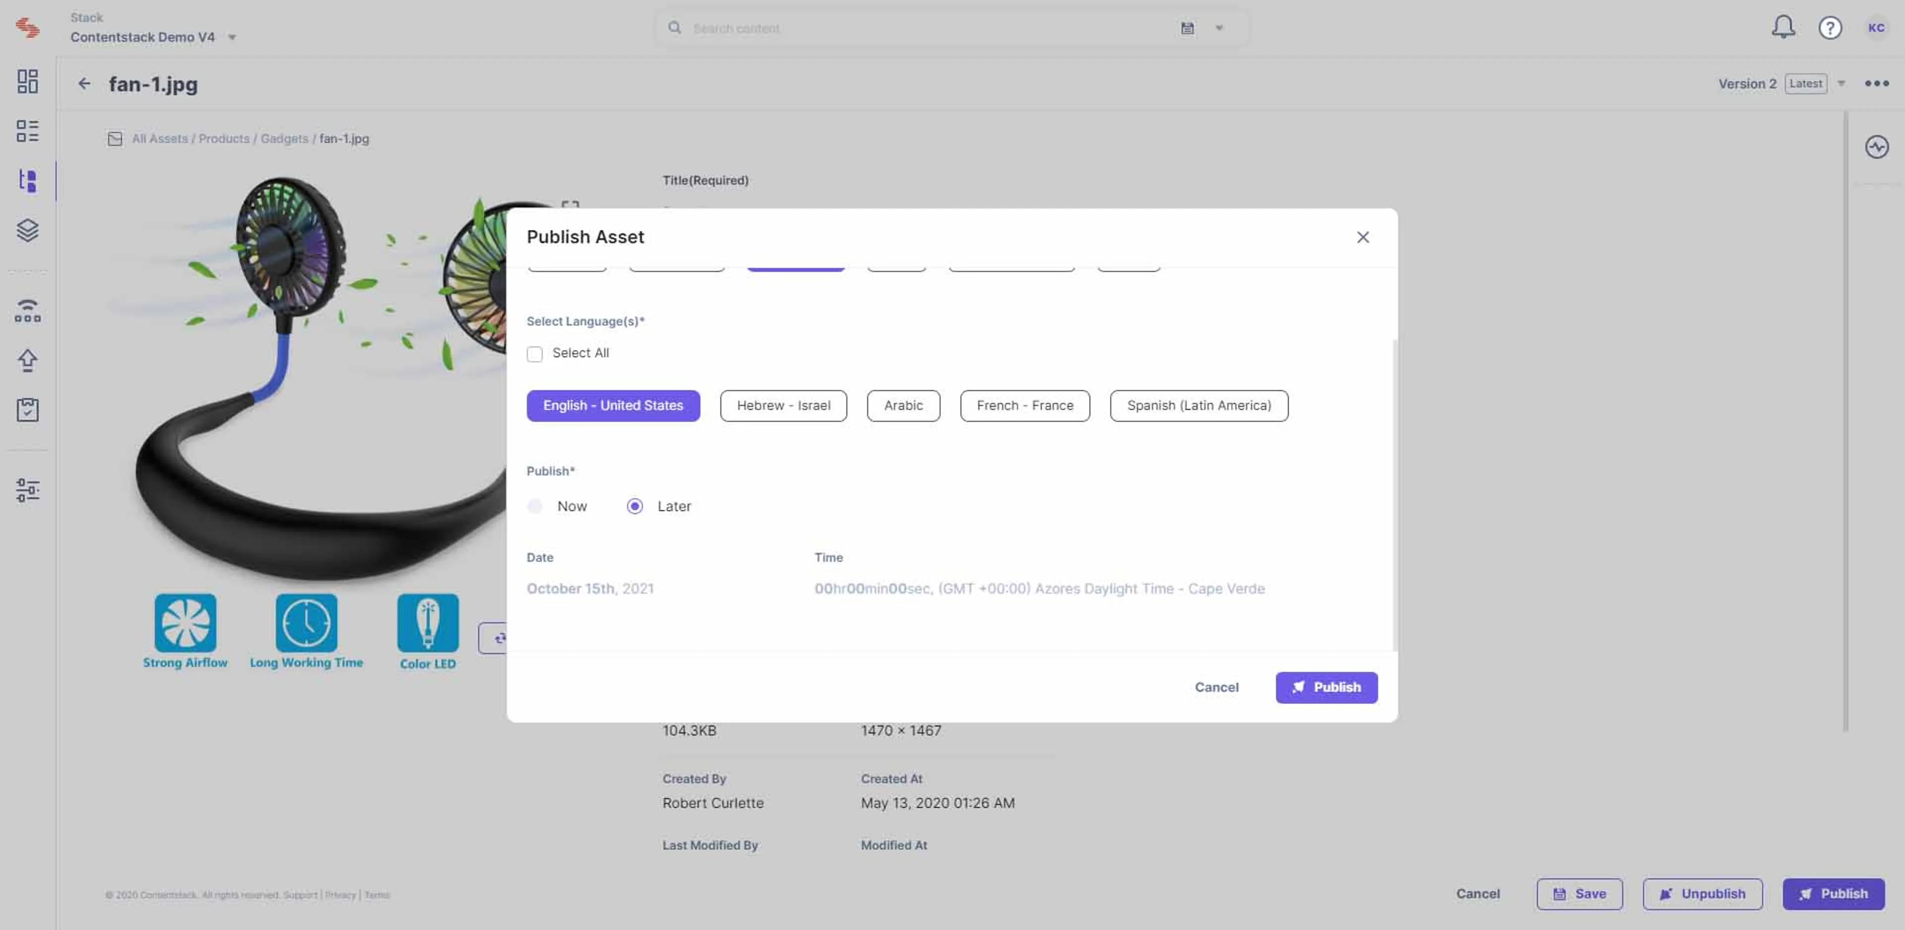The width and height of the screenshot is (1905, 930).
Task: Open the settings sliders sidebar icon
Action: (x=27, y=490)
